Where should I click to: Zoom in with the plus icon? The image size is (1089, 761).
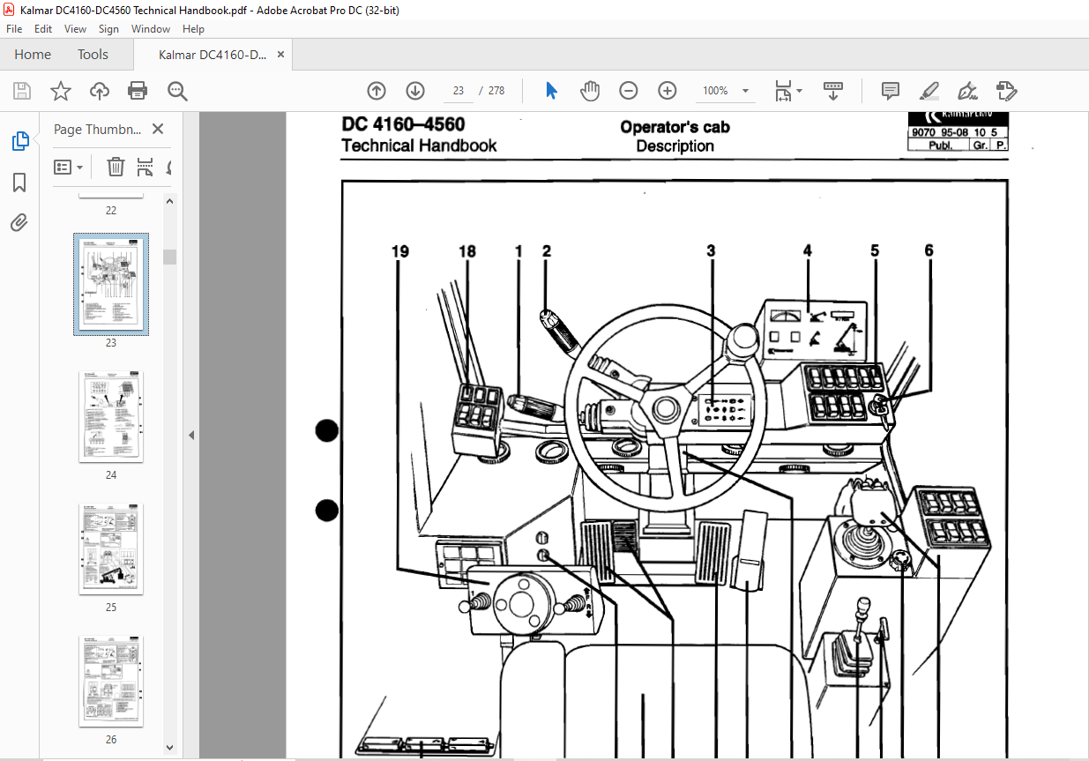click(668, 91)
